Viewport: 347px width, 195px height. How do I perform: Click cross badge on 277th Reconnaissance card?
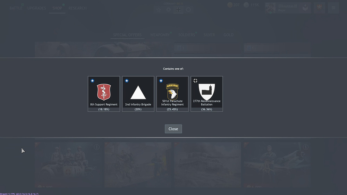(x=195, y=80)
